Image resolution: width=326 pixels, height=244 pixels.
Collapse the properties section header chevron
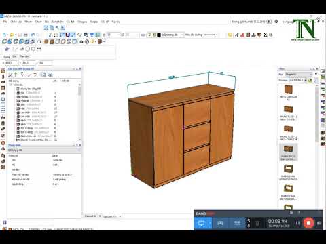click(x=79, y=150)
